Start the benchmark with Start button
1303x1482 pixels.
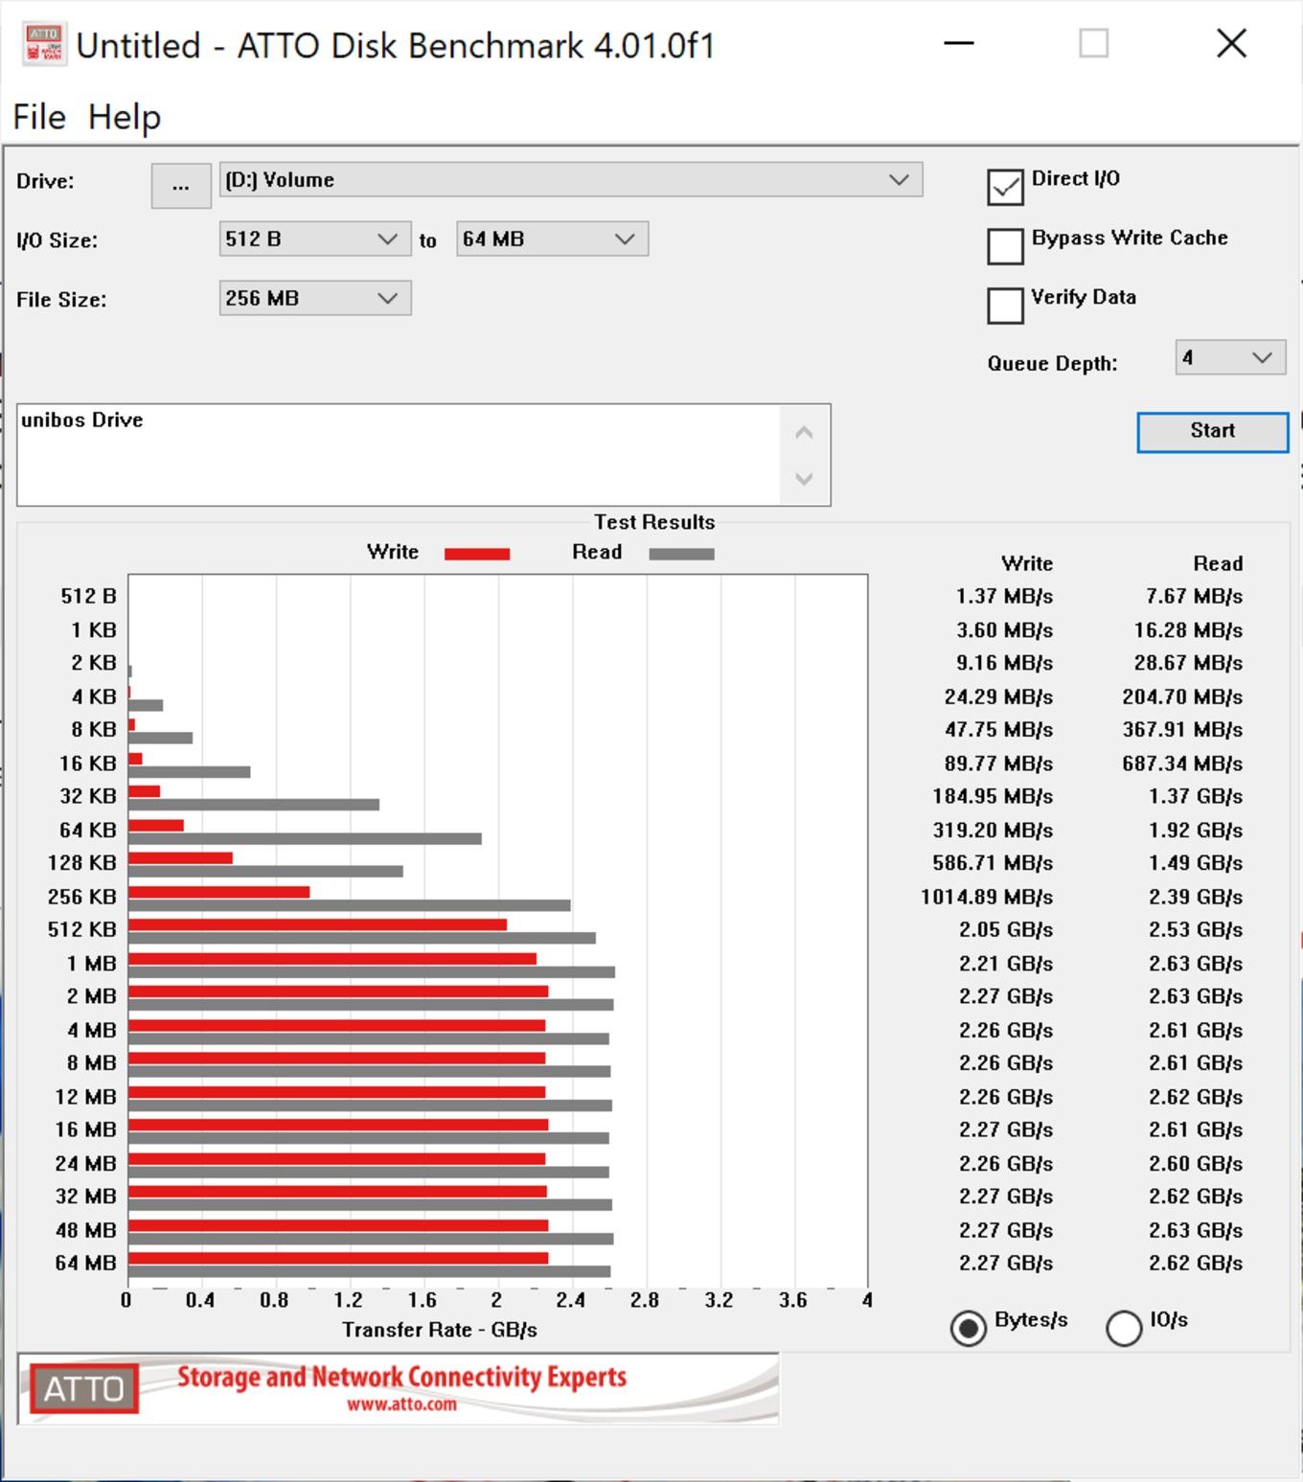[x=1213, y=431]
